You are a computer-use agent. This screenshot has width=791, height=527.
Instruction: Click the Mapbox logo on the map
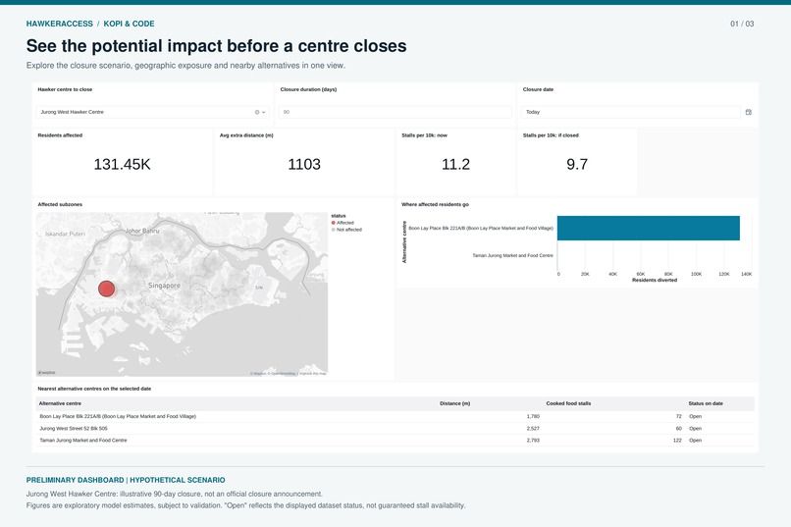point(46,373)
